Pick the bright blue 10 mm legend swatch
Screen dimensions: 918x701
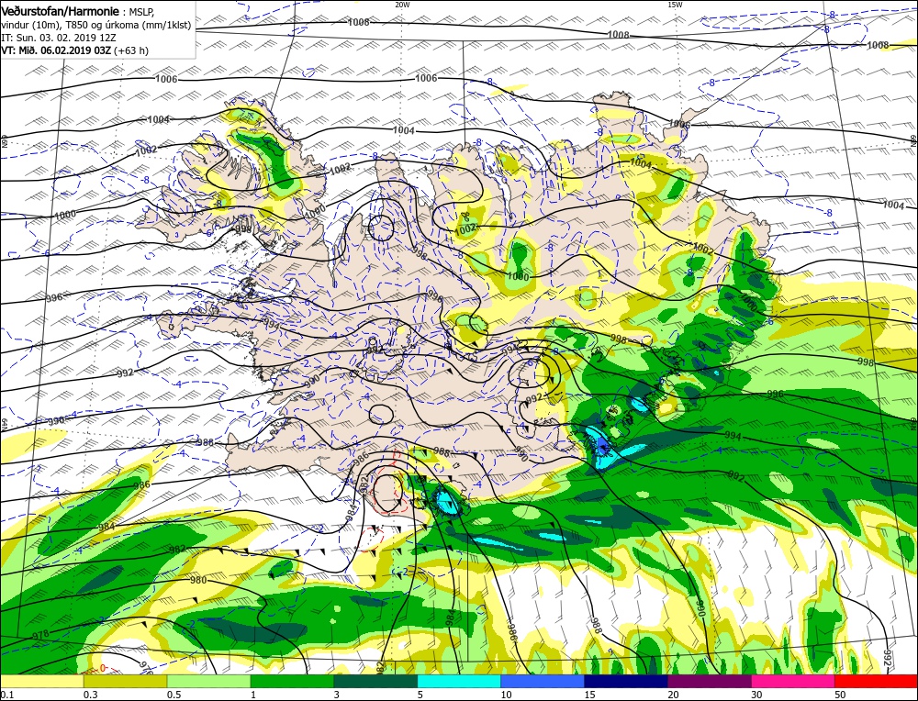(x=543, y=681)
